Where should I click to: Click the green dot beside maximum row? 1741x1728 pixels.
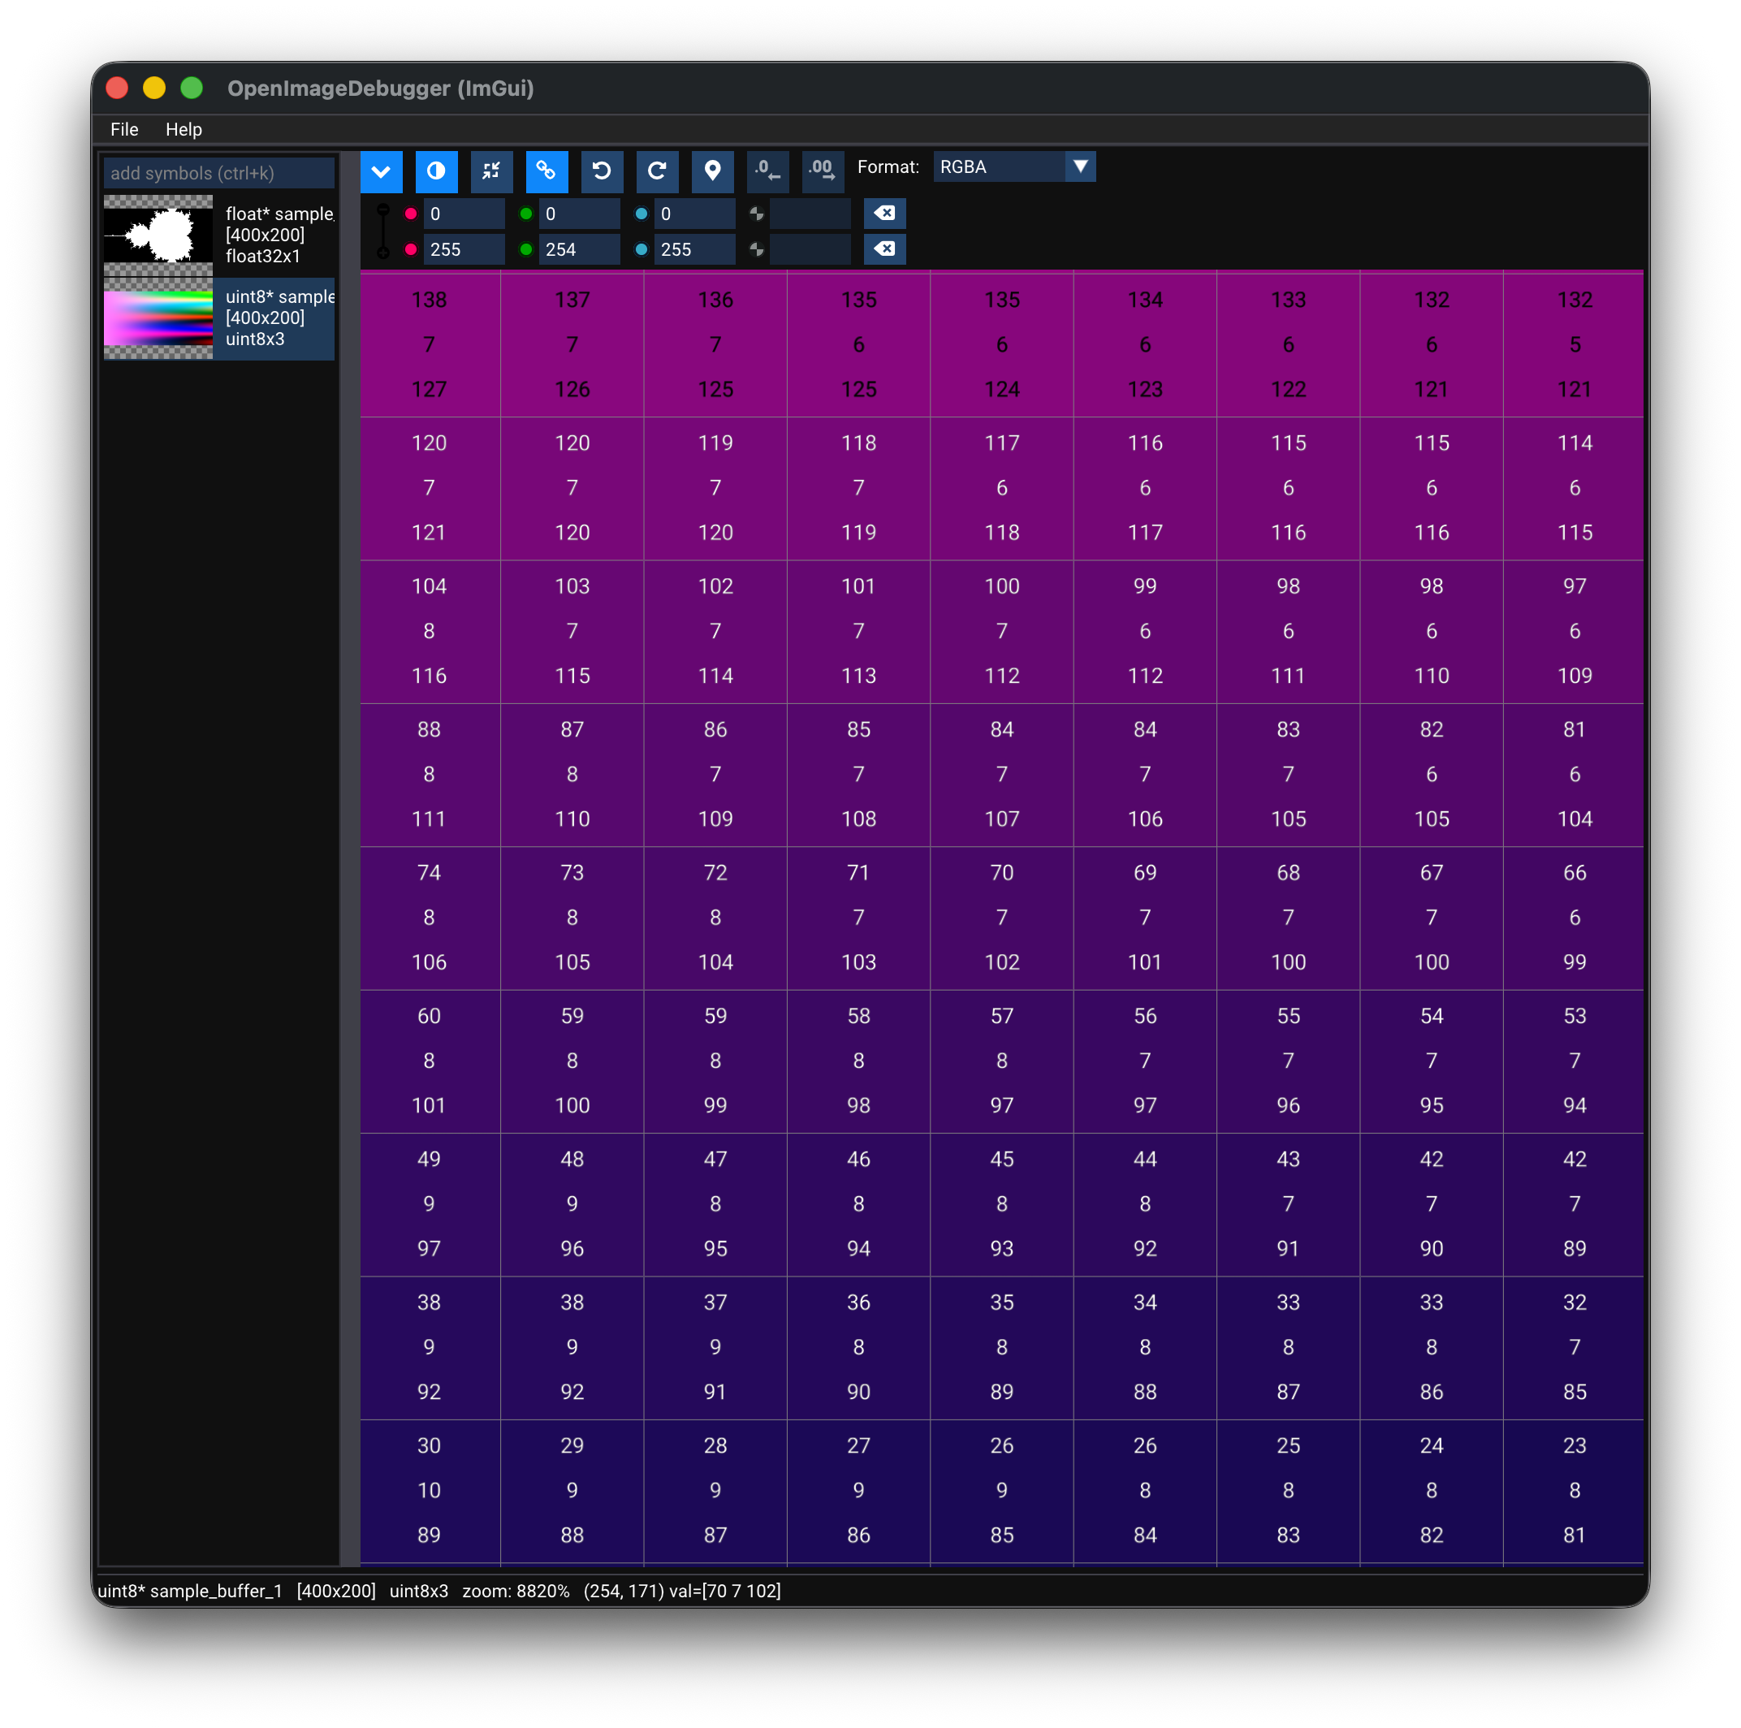pos(526,249)
